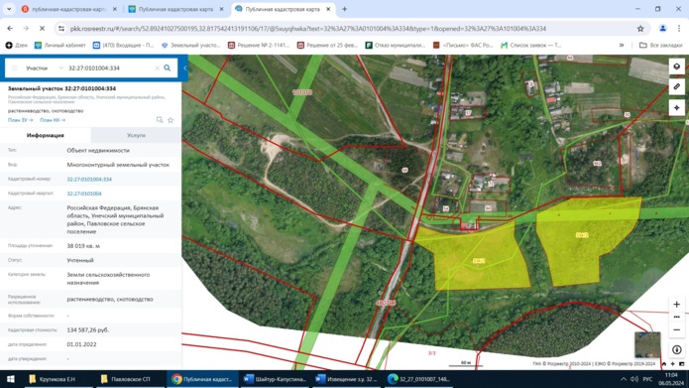This screenshot has width=689, height=388.
Task: Open the Личный кабинет bookmark
Action: (59, 45)
